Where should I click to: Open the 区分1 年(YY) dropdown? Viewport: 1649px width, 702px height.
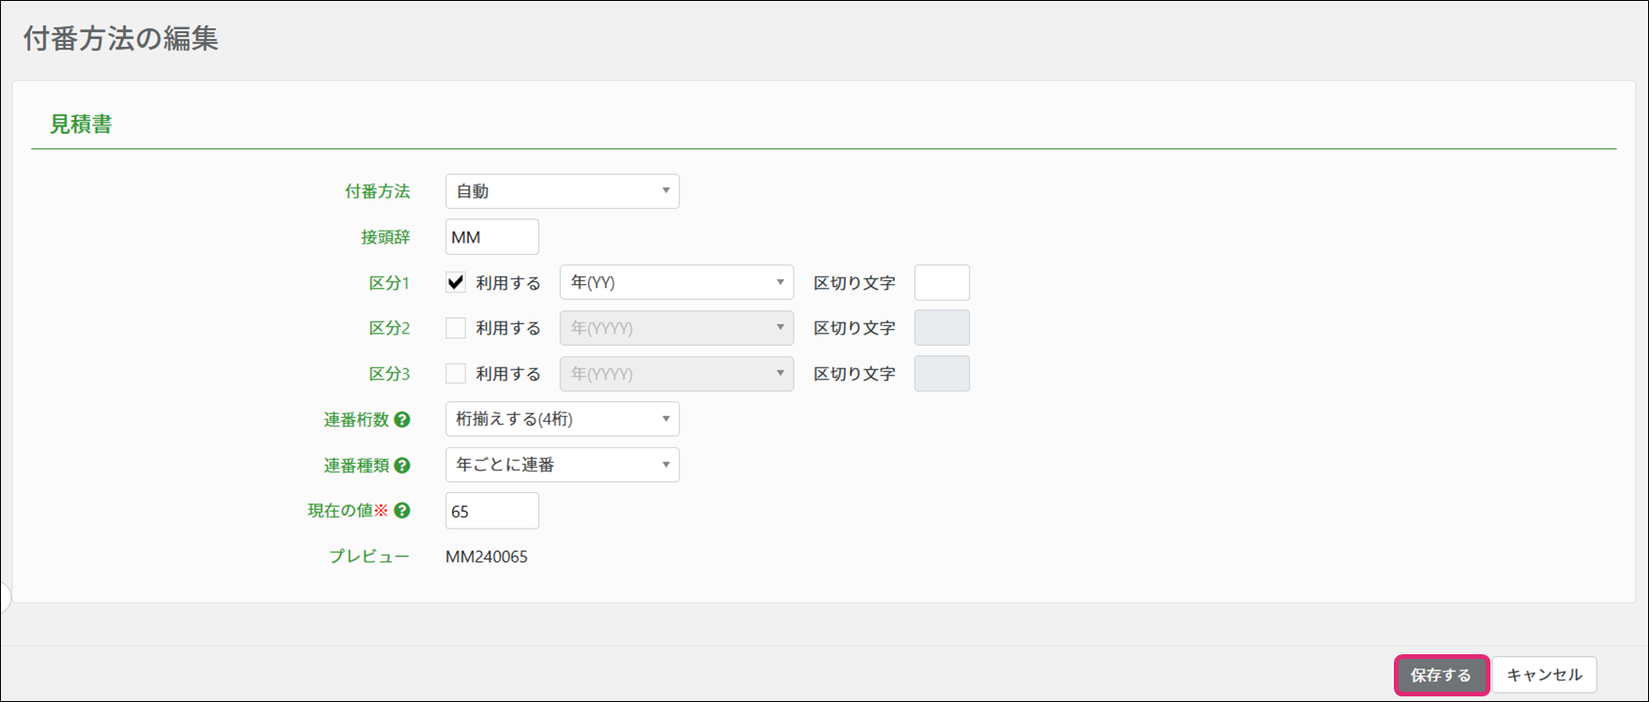(x=676, y=282)
